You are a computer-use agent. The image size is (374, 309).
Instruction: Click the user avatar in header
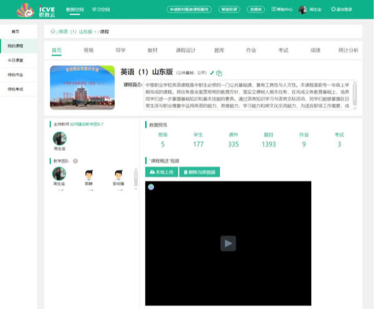(303, 10)
